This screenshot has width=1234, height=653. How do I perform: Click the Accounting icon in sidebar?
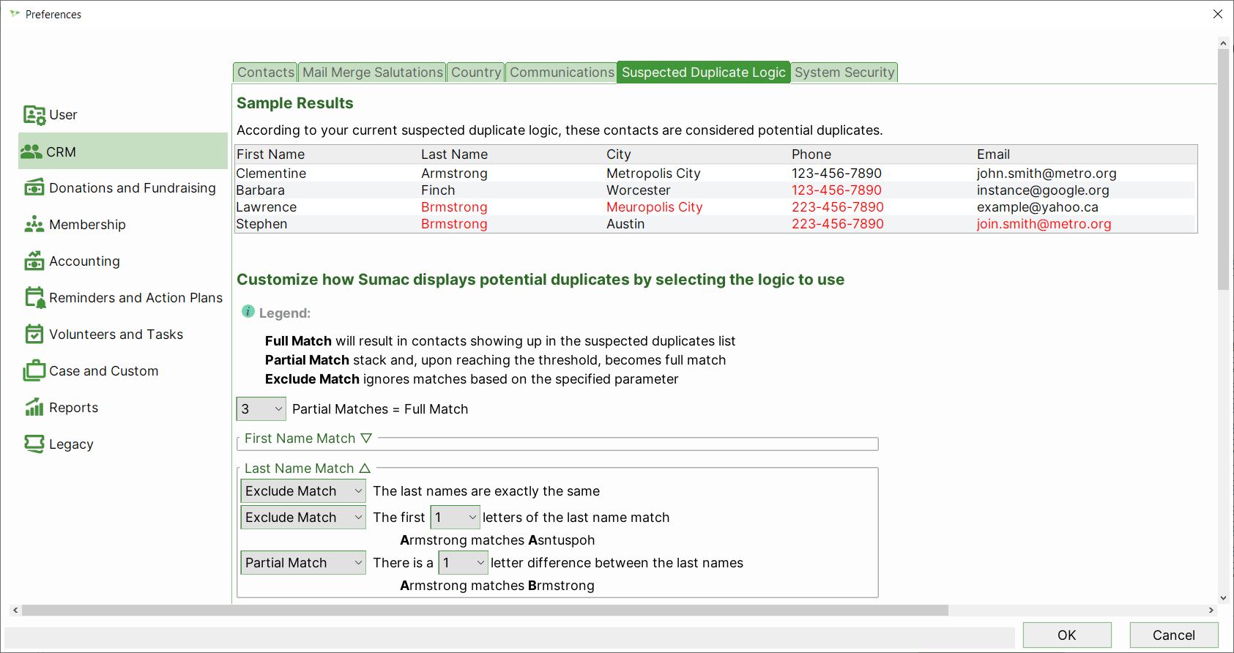(34, 261)
